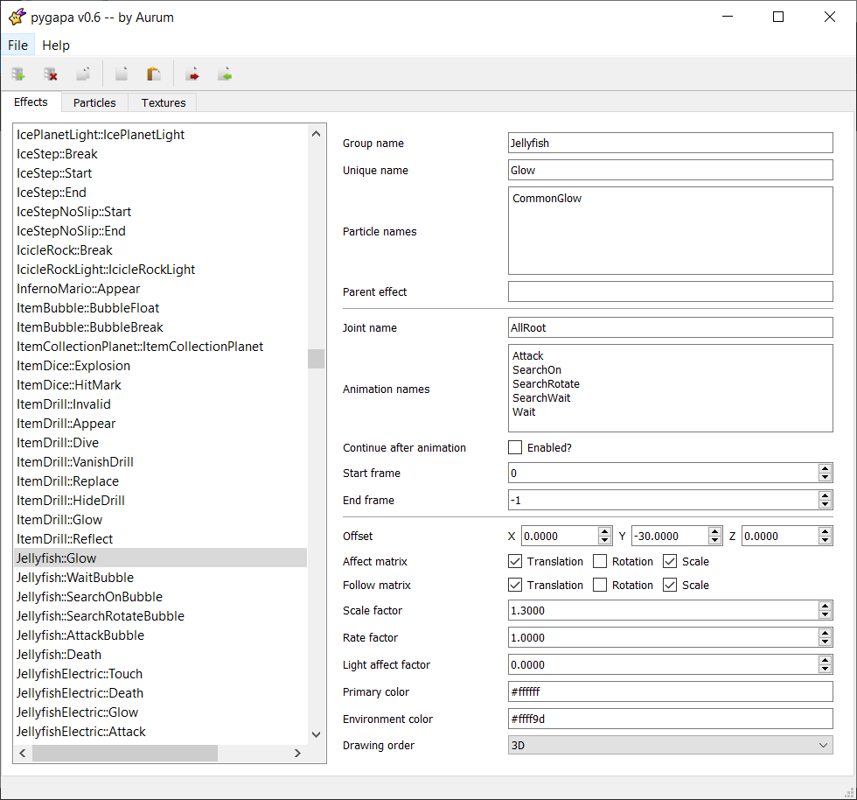Switch to the Effects tab

click(x=31, y=102)
